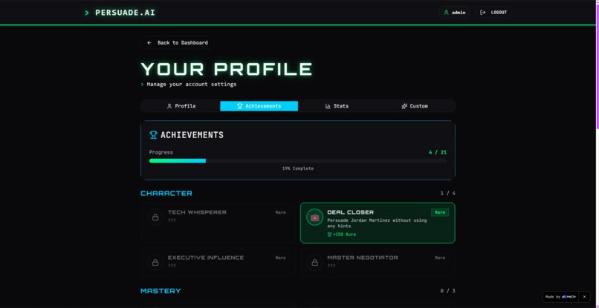Go back to Dashboard
Image resolution: width=599 pixels, height=308 pixels.
178,43
